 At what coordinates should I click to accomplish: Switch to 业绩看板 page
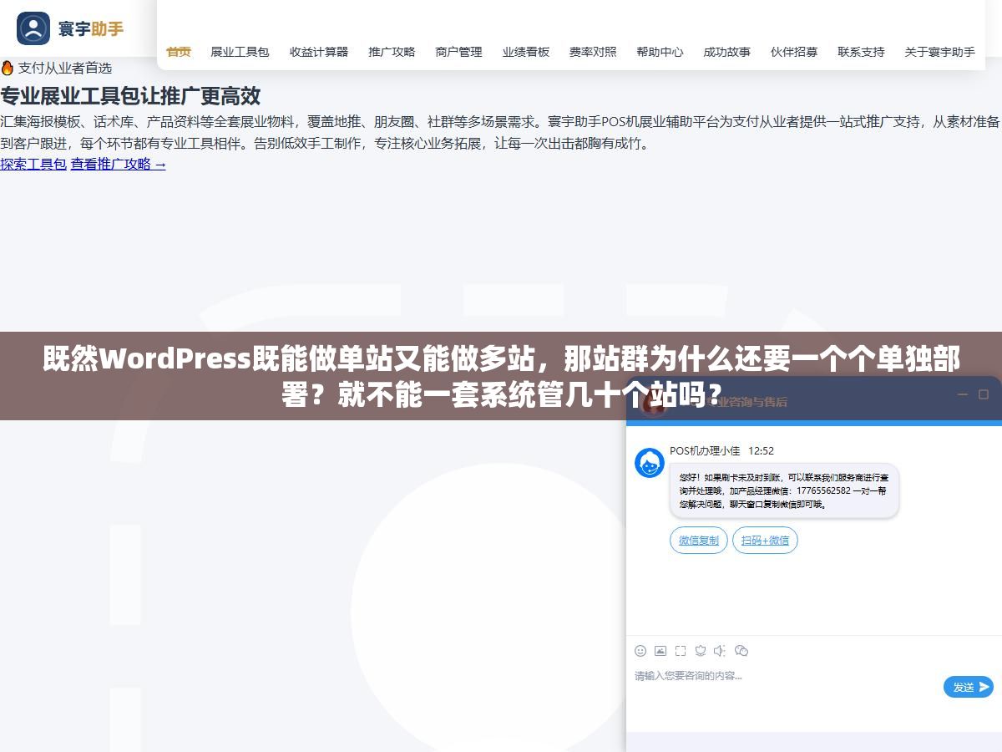526,52
